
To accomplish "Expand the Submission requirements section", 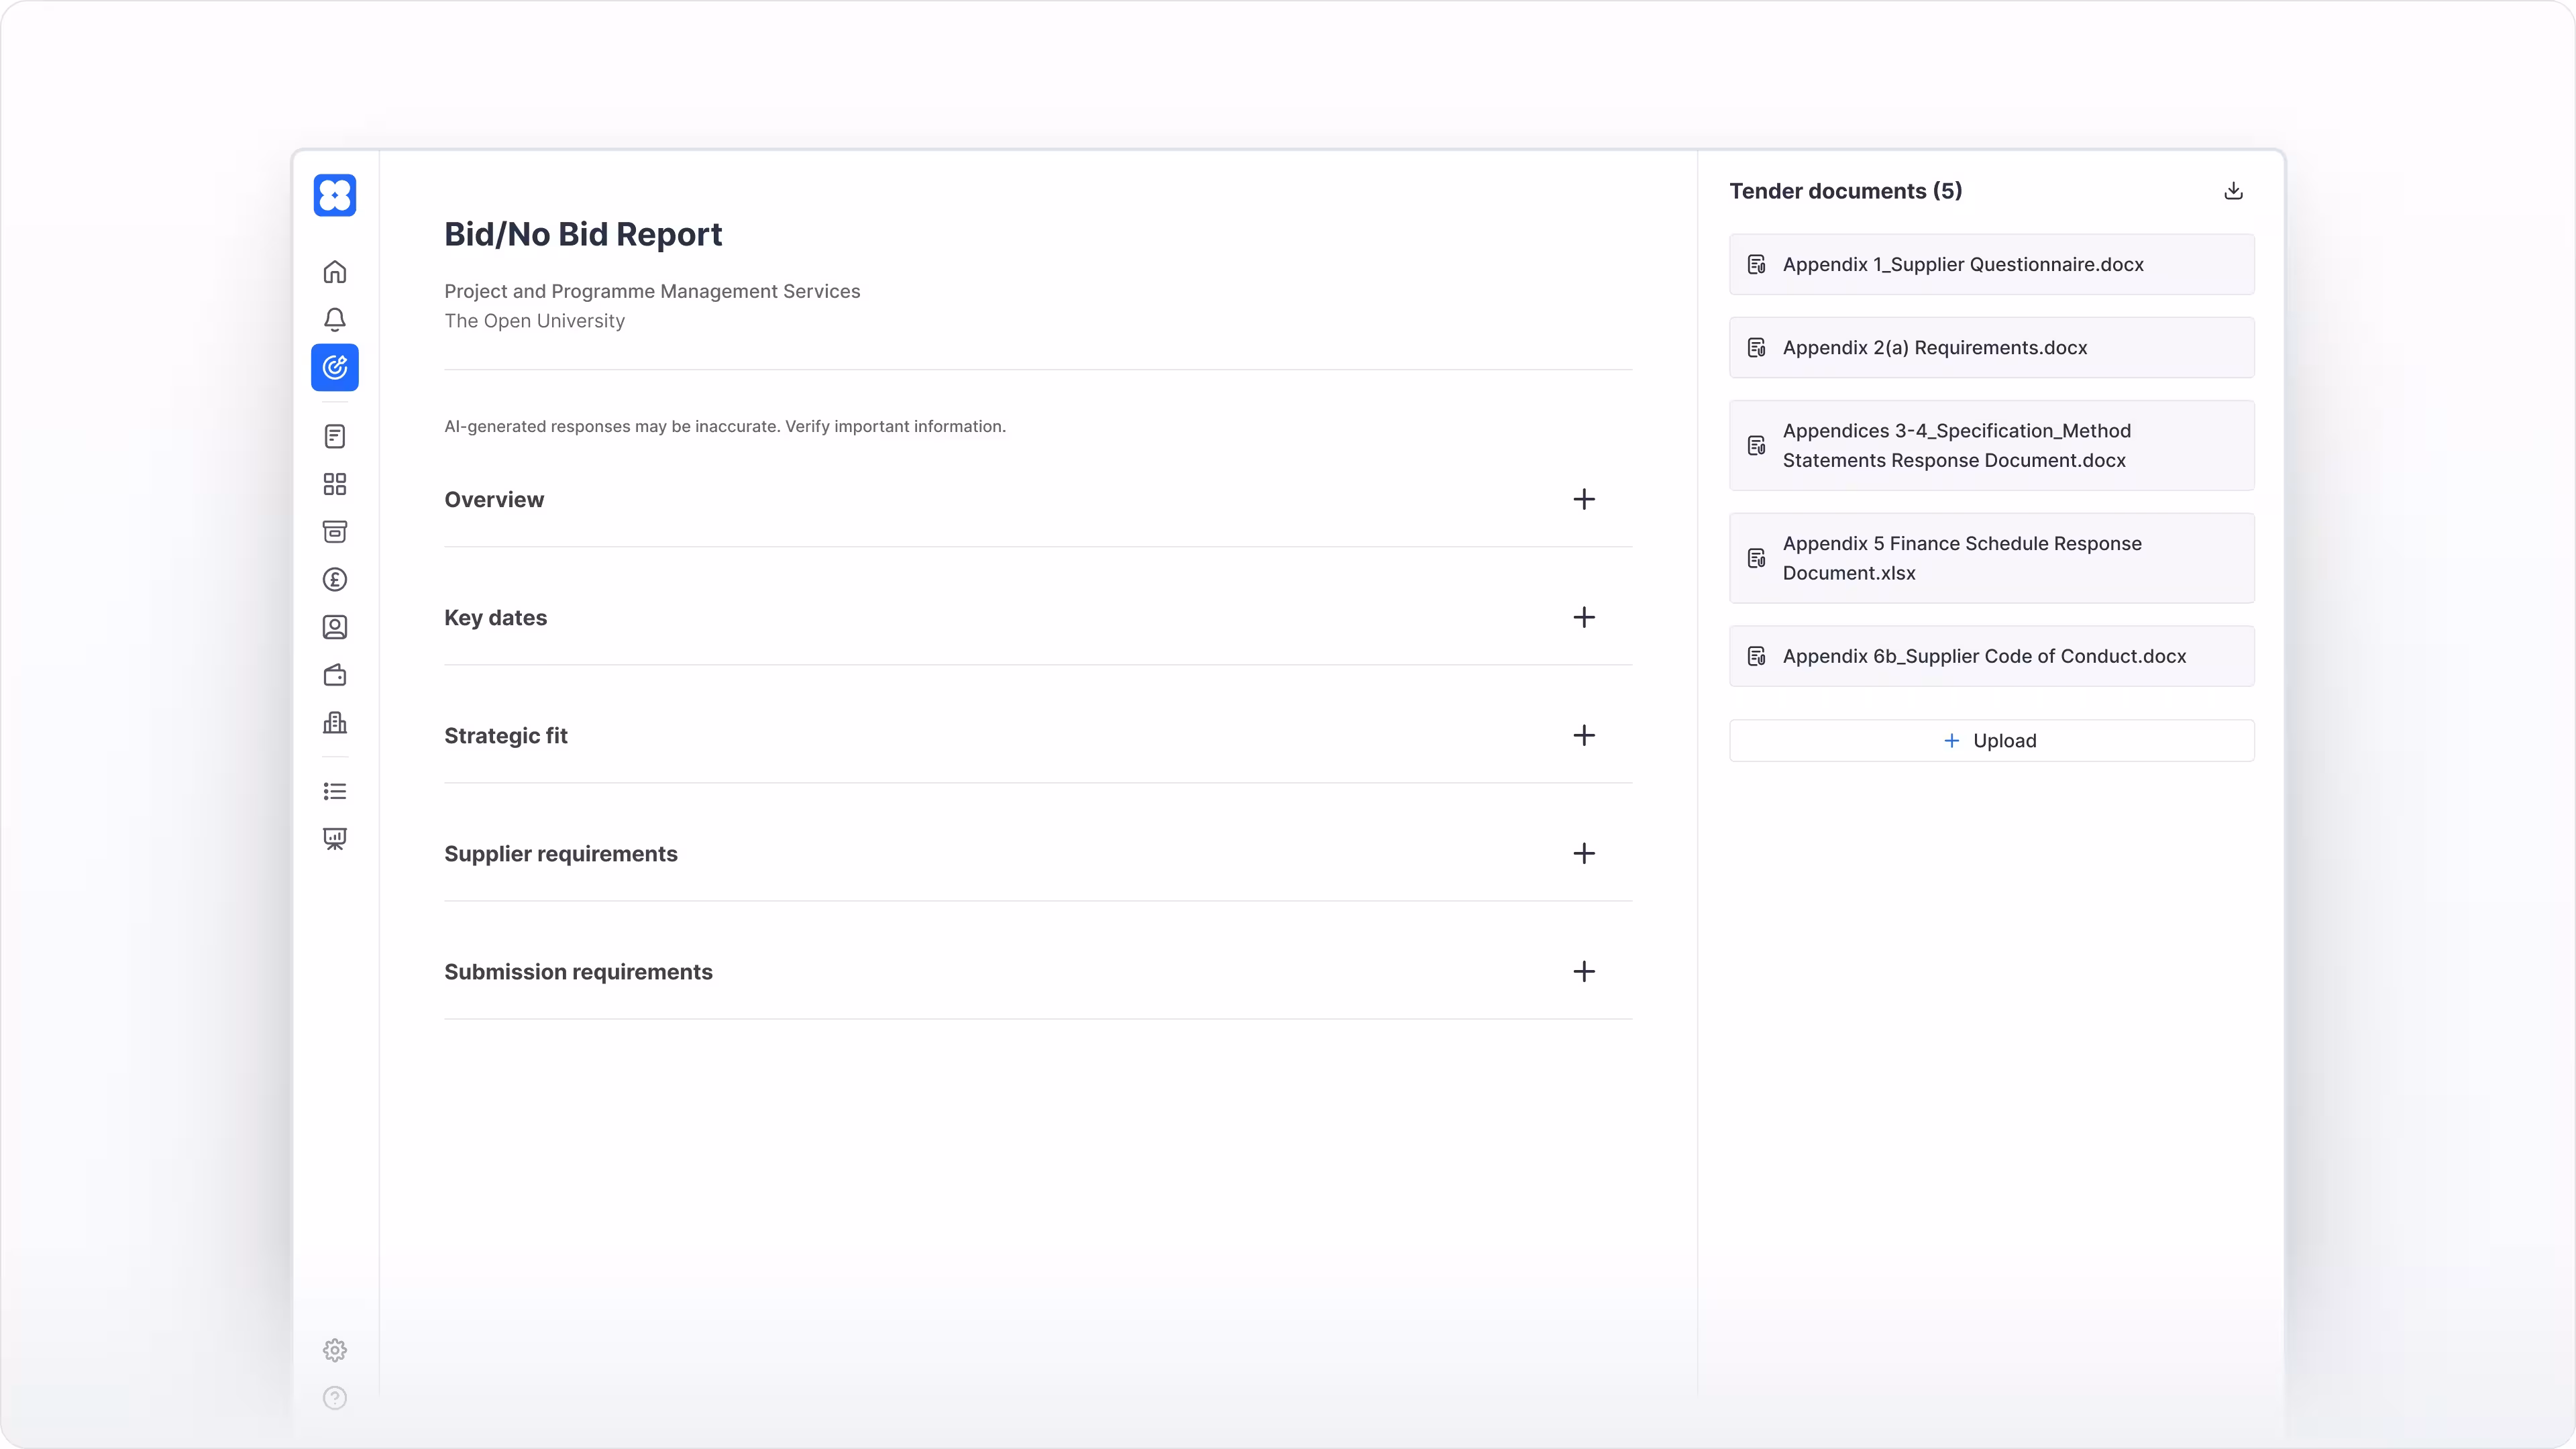I will point(1583,971).
